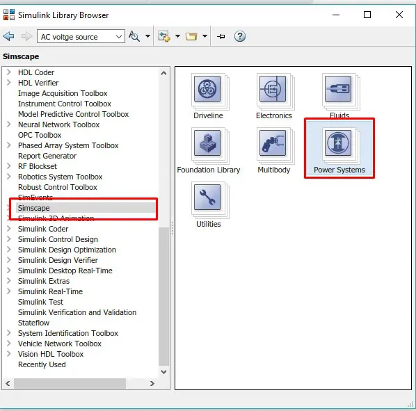Click the search magnifier icon
The height and width of the screenshot is (411, 416).
(134, 36)
